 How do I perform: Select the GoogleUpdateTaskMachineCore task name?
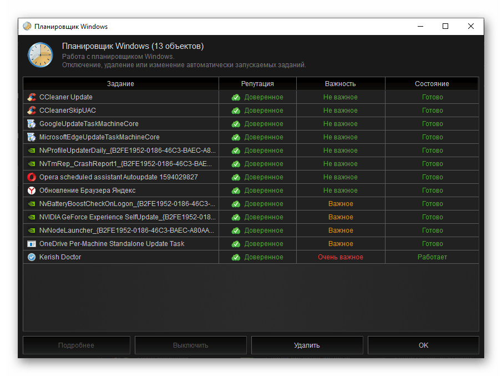pyautogui.click(x=89, y=124)
